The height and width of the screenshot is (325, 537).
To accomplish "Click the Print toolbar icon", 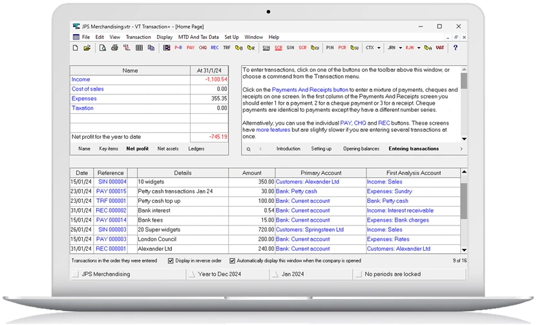I will coord(114,48).
